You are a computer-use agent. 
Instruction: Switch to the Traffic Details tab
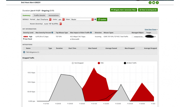[x=39, y=15]
